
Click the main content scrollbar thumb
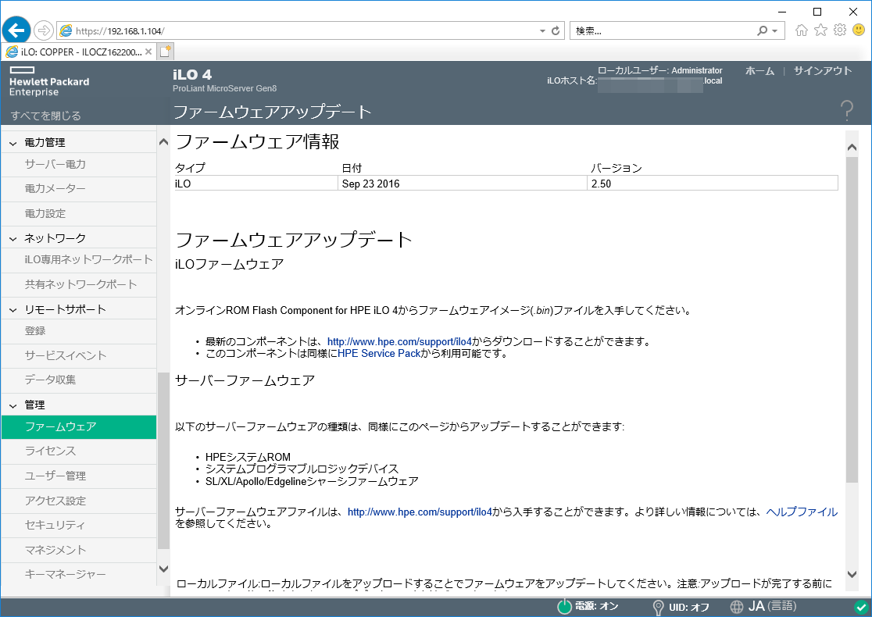852,319
